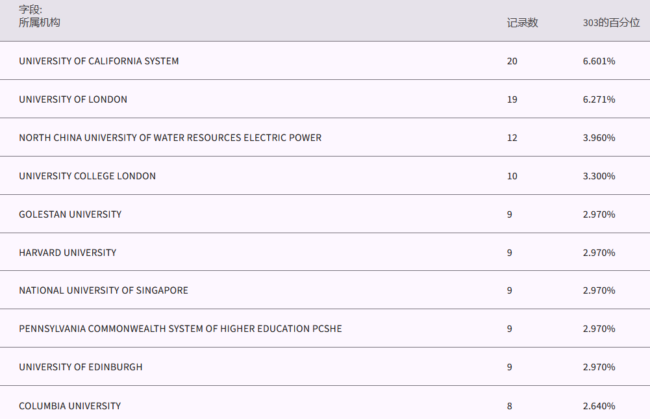Click University College London institution name
The image size is (650, 419).
coord(87,176)
